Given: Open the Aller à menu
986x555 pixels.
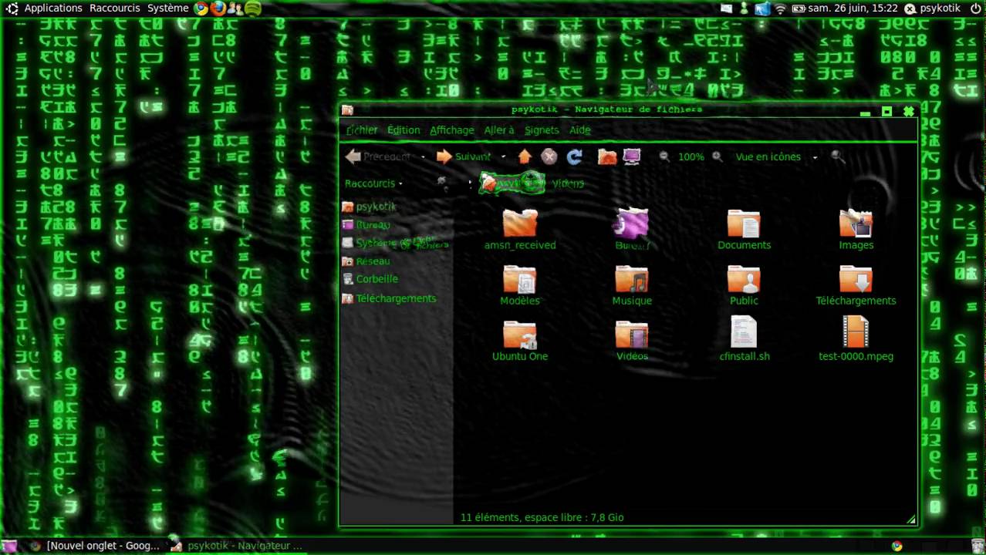Looking at the screenshot, I should [x=499, y=130].
